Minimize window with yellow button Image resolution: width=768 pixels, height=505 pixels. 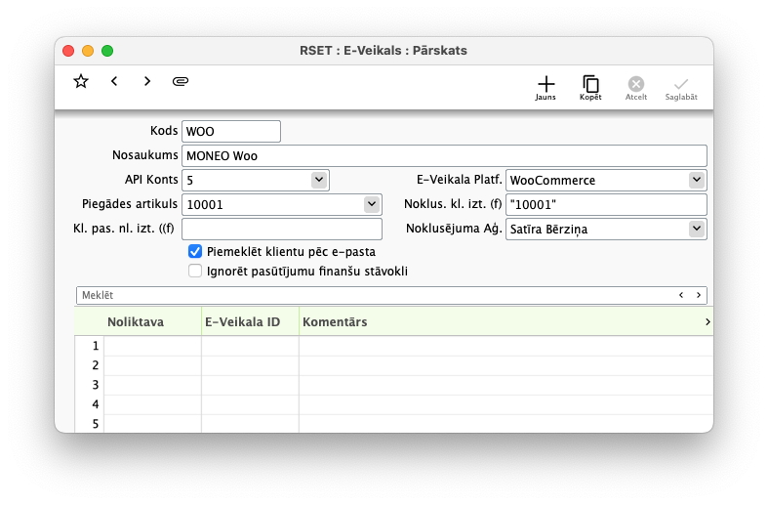pyautogui.click(x=88, y=51)
